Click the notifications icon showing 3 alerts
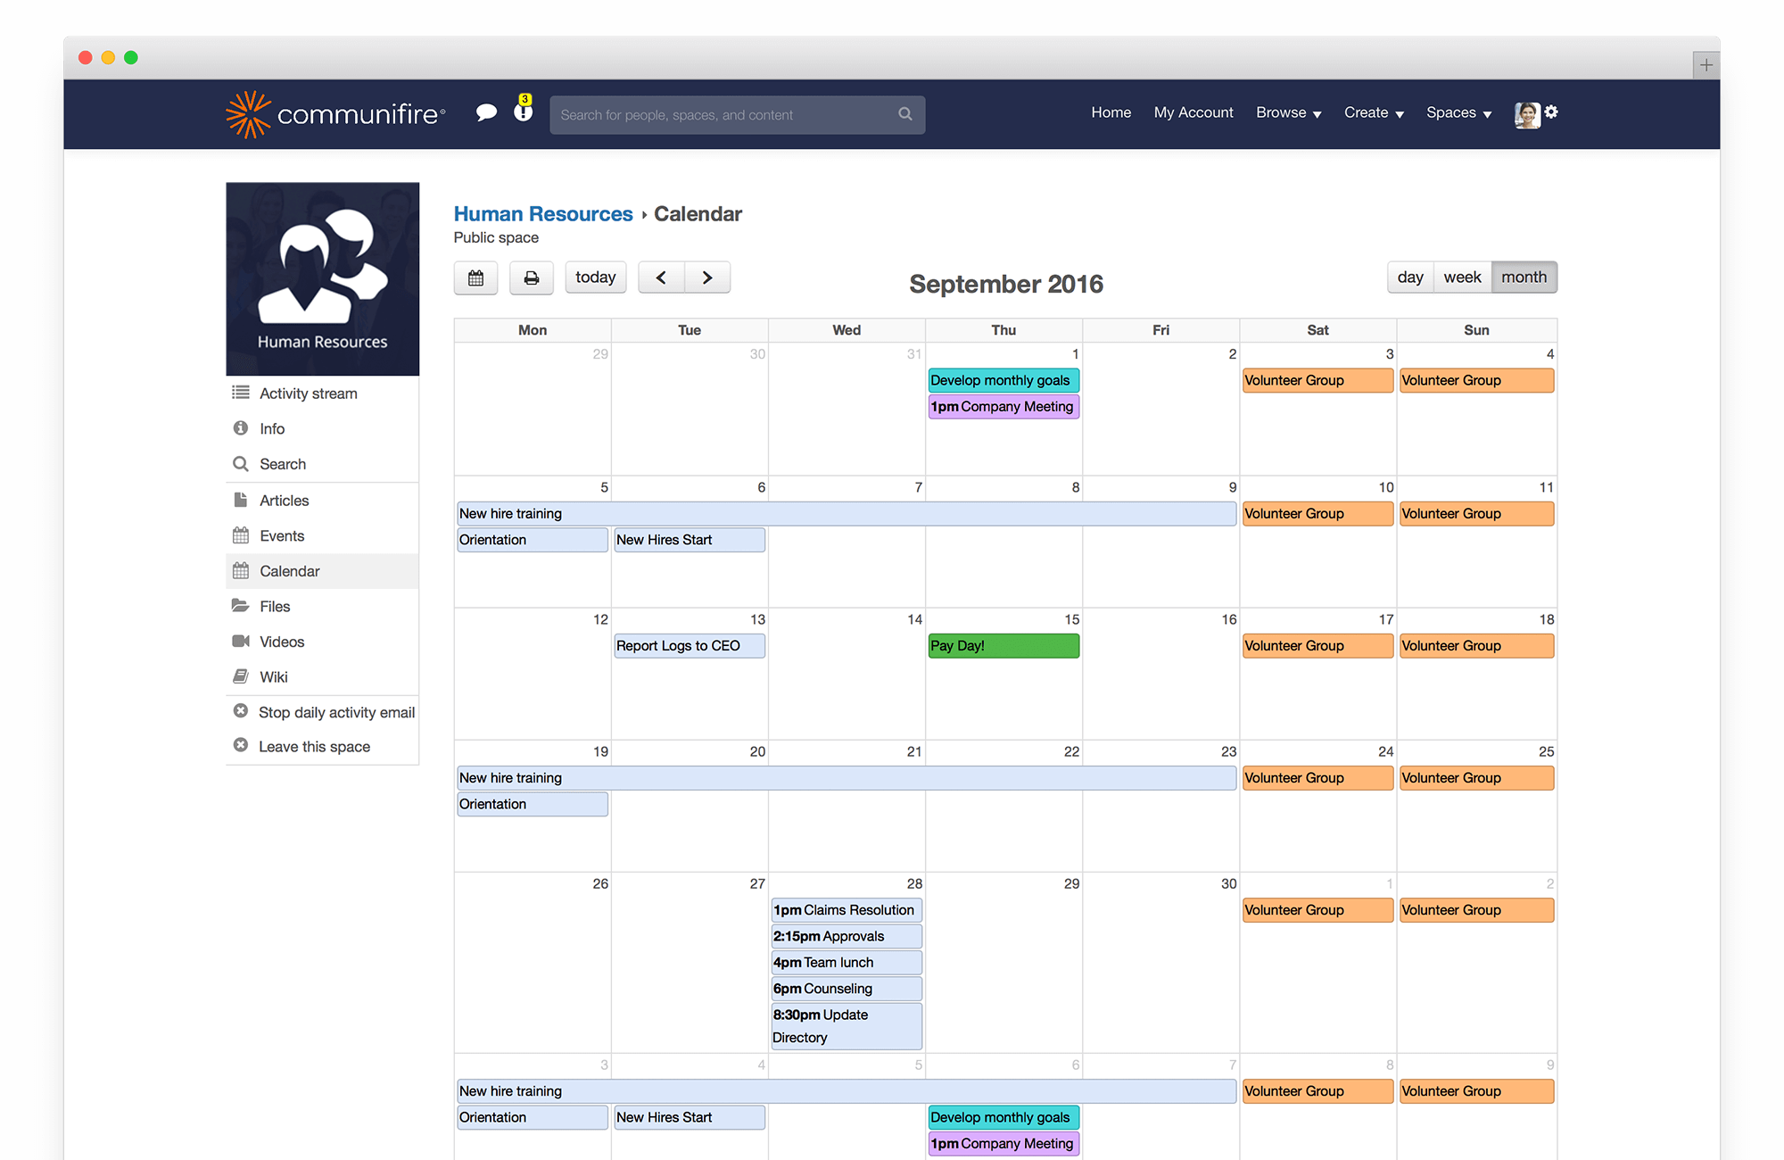Viewport: 1784px width, 1160px height. pos(522,112)
